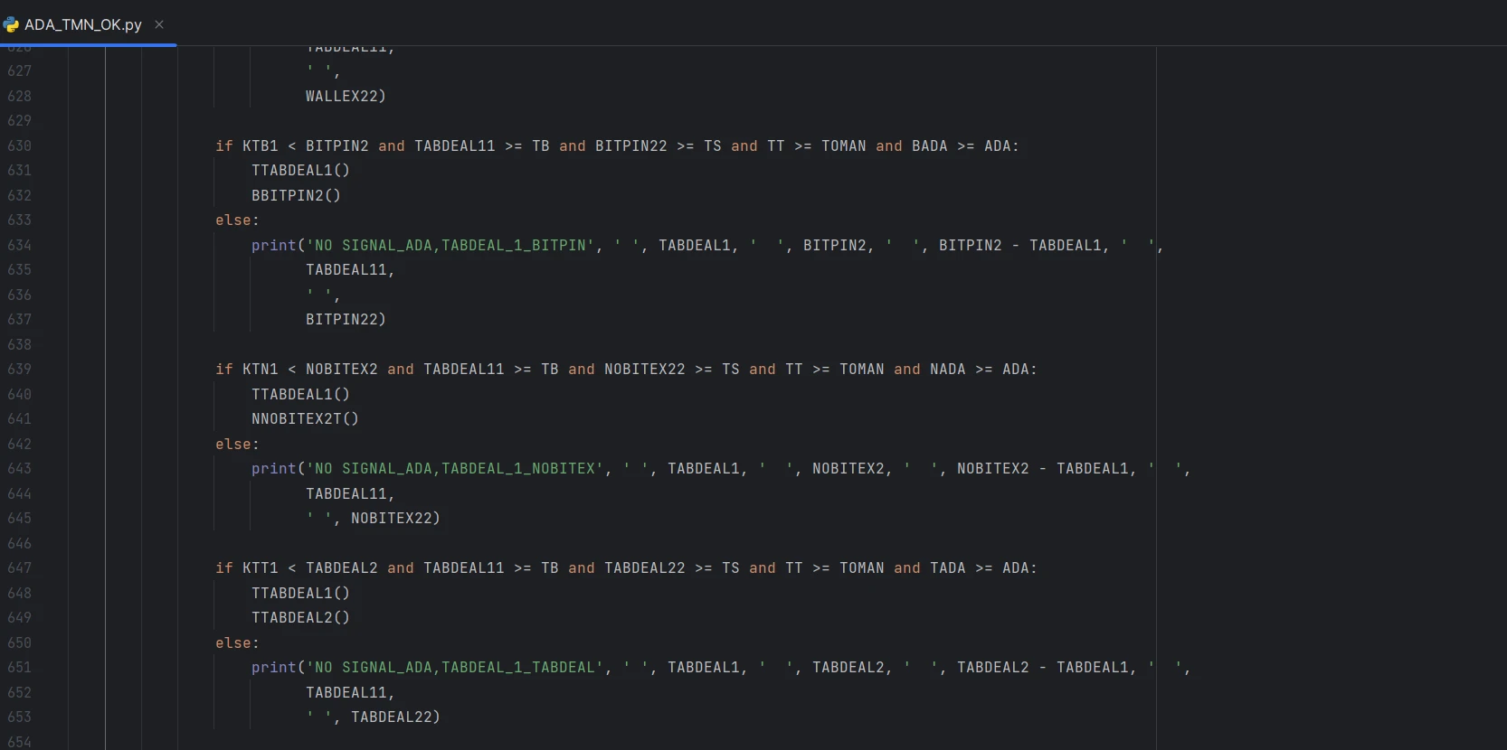Click the BADA variable in the condition
Viewport: 1507px width, 750px height.
click(929, 145)
